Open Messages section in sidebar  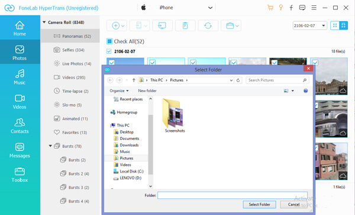point(20,150)
